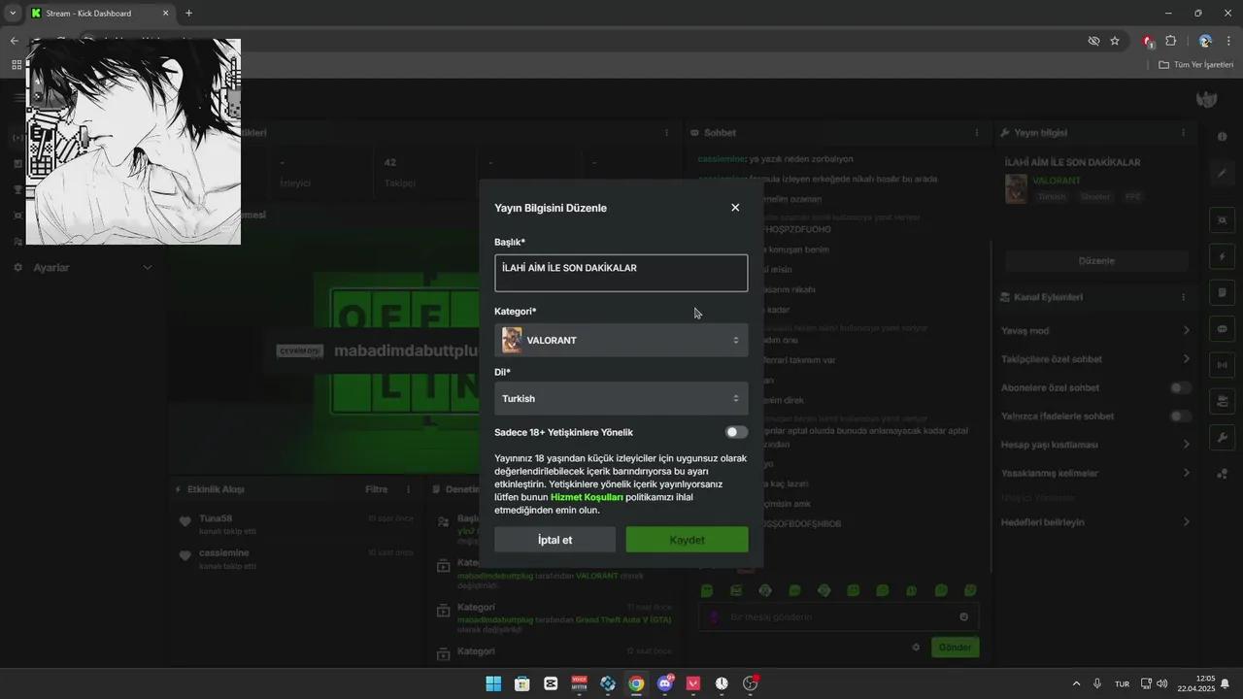The height and width of the screenshot is (699, 1243).
Task: Open the browser extensions puzzle icon
Action: [x=1170, y=41]
